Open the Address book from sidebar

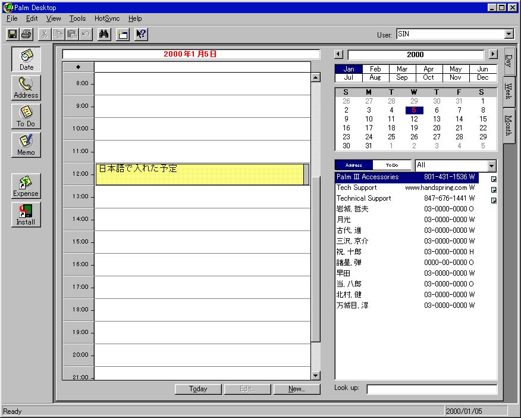click(26, 88)
